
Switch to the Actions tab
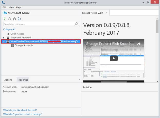pos(8,80)
